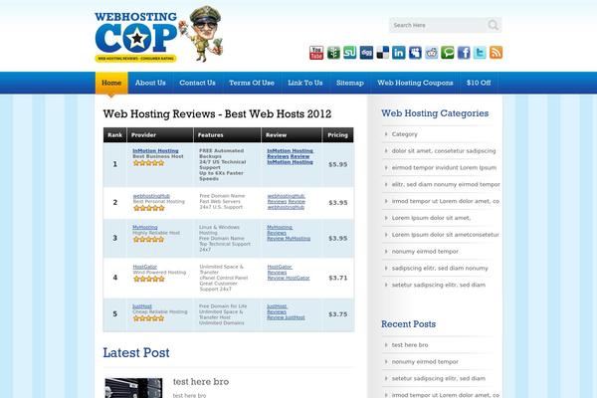
Task: Click the $3.71 pricing cell
Action: click(x=337, y=278)
